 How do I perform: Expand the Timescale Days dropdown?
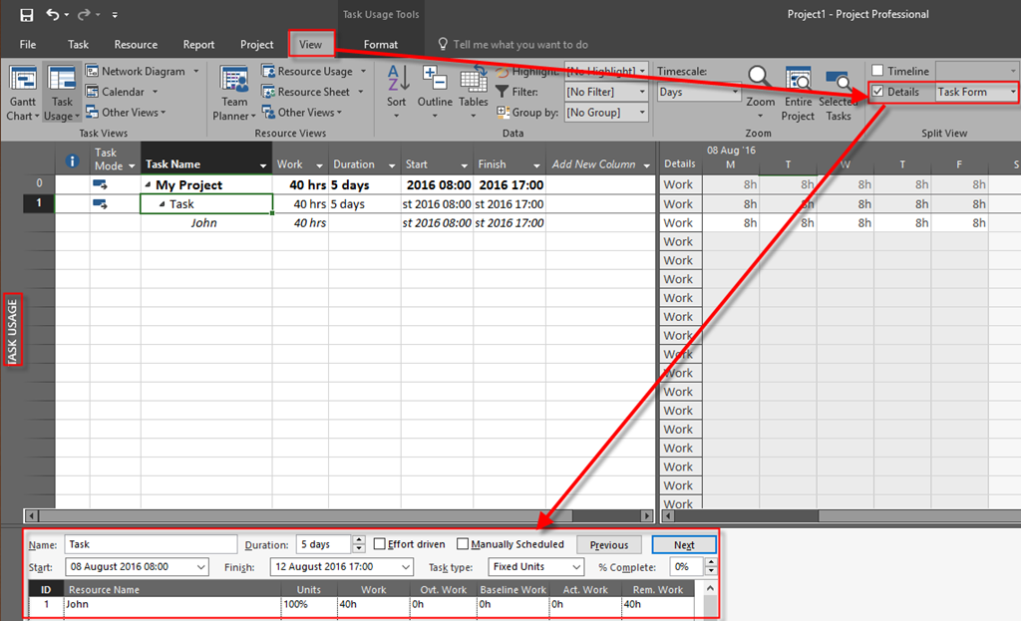736,92
